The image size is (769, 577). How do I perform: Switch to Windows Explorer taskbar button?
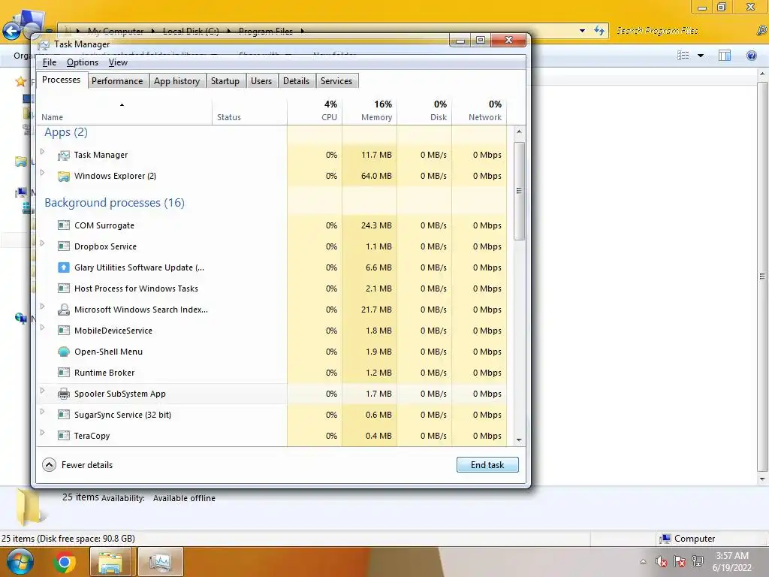tap(111, 562)
